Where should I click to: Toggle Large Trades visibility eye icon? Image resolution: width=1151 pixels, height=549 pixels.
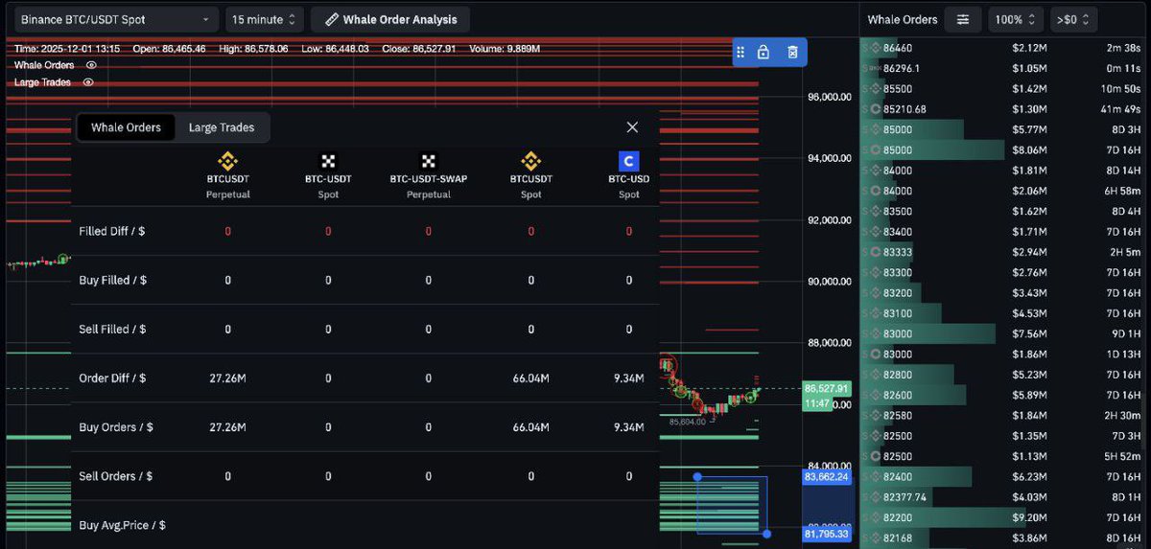[x=88, y=82]
